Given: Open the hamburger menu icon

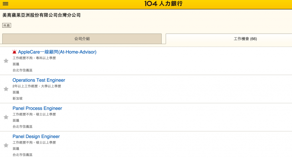Looking at the screenshot, I should tap(5, 4).
